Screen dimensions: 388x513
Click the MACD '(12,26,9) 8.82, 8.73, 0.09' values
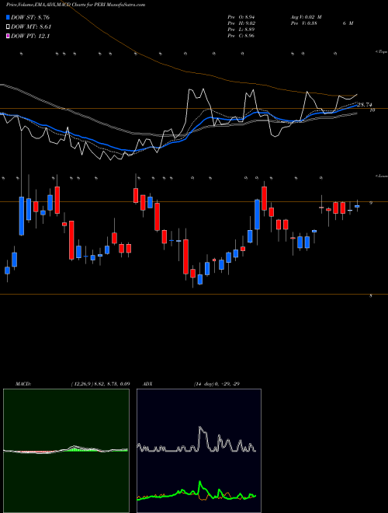[x=101, y=384]
